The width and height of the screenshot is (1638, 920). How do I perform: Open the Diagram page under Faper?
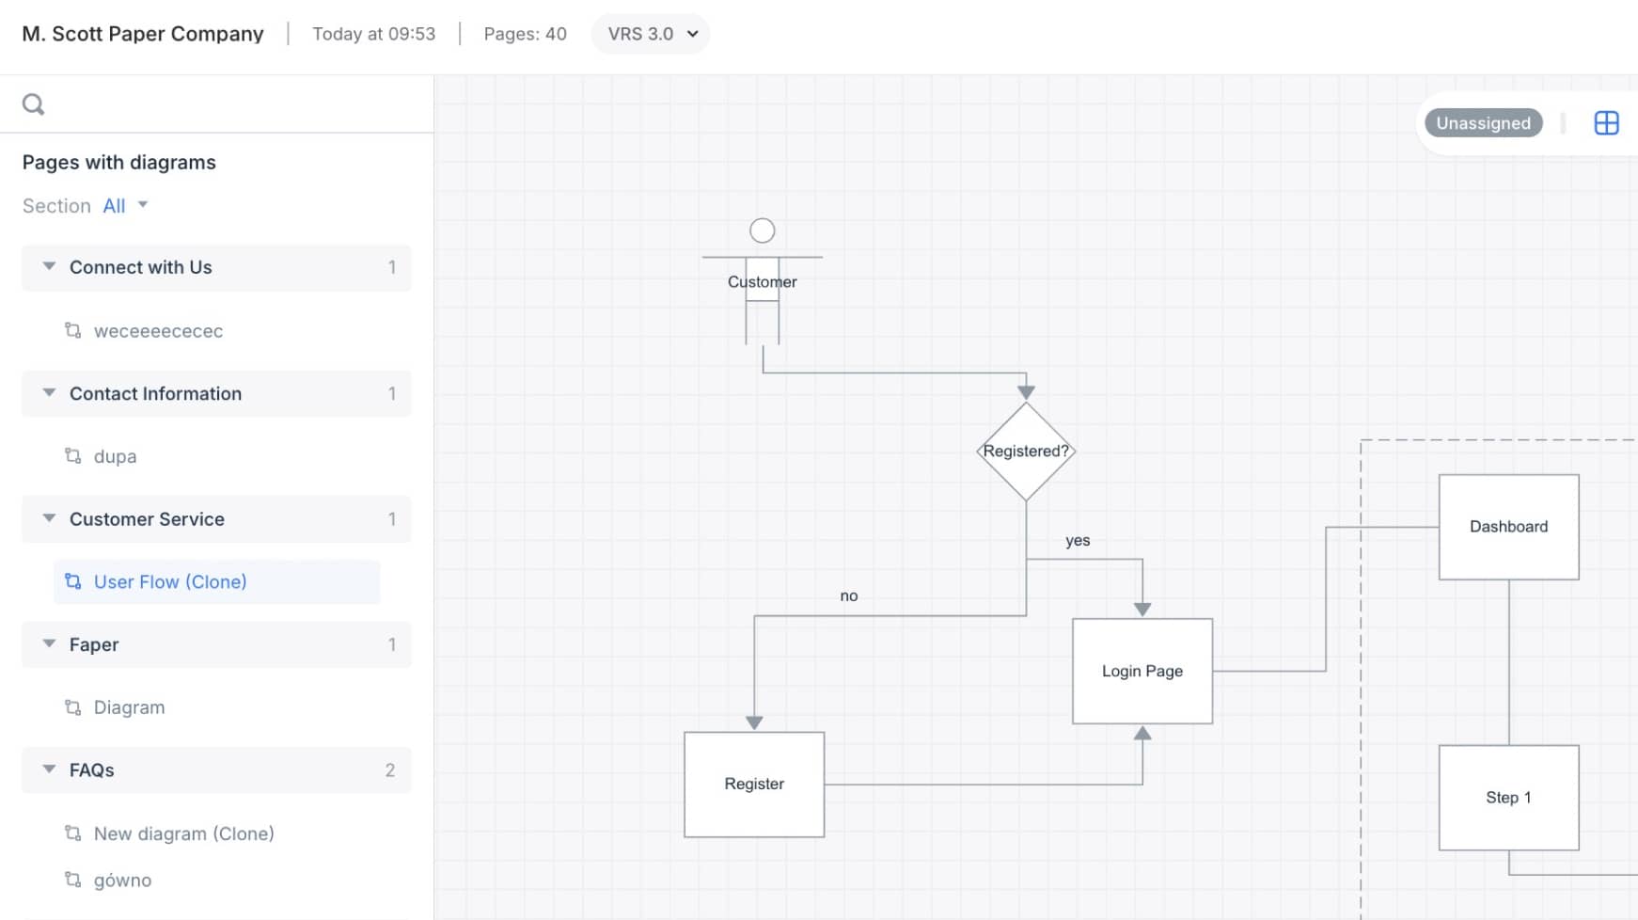click(129, 707)
